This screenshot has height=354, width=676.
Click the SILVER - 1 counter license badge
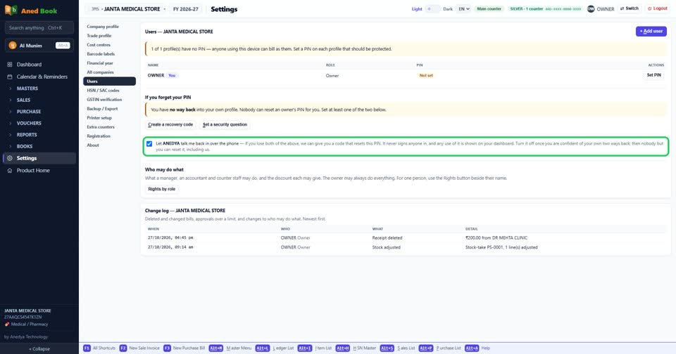click(545, 8)
